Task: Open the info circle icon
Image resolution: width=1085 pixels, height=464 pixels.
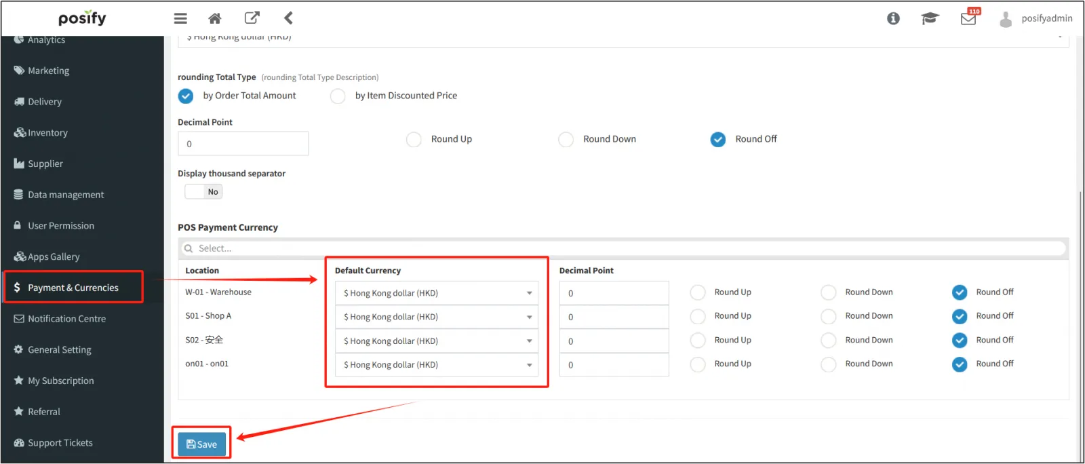Action: click(x=893, y=18)
